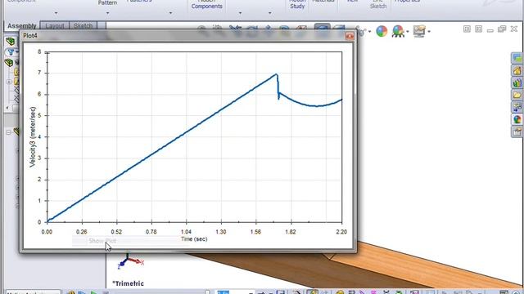Open the File Explorer folder icon
The height and width of the screenshot is (294, 524).
[x=517, y=95]
